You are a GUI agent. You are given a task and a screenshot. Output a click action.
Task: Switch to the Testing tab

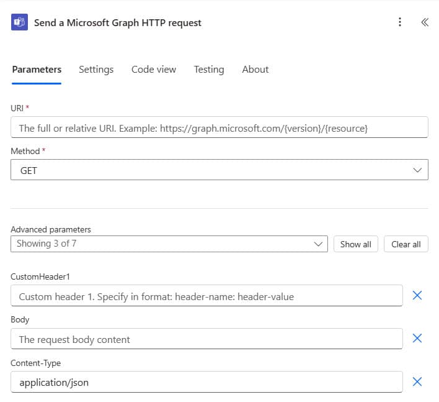click(209, 70)
